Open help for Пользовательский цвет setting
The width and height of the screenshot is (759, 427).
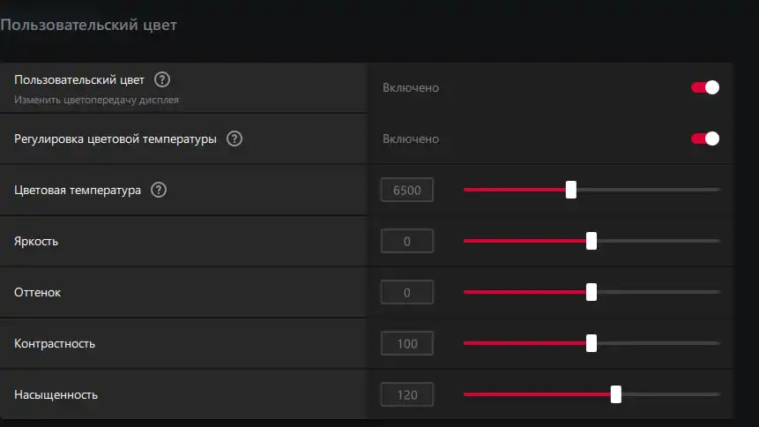(162, 79)
